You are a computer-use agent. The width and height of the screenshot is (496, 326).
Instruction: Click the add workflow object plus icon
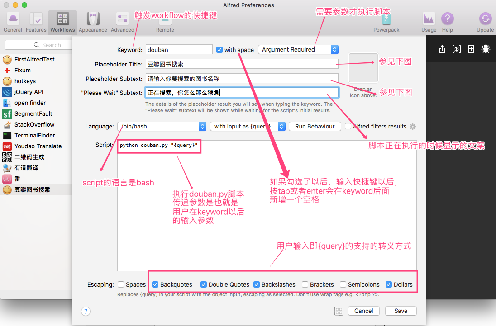(471, 49)
